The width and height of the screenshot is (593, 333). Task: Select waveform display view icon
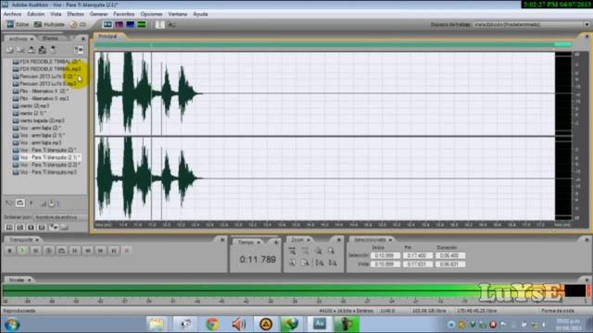(x=107, y=25)
